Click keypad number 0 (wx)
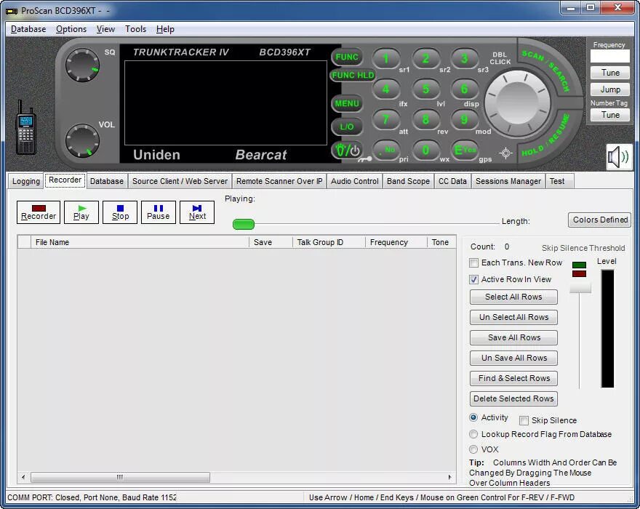The height and width of the screenshot is (509, 640). pyautogui.click(x=425, y=151)
